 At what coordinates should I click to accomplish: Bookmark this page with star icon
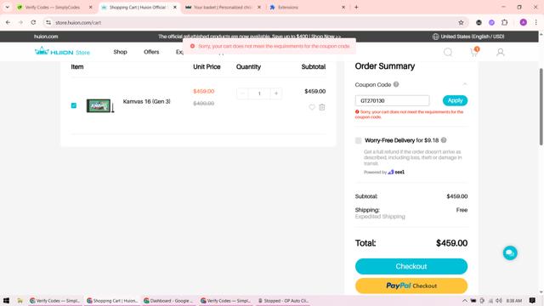[x=461, y=23]
